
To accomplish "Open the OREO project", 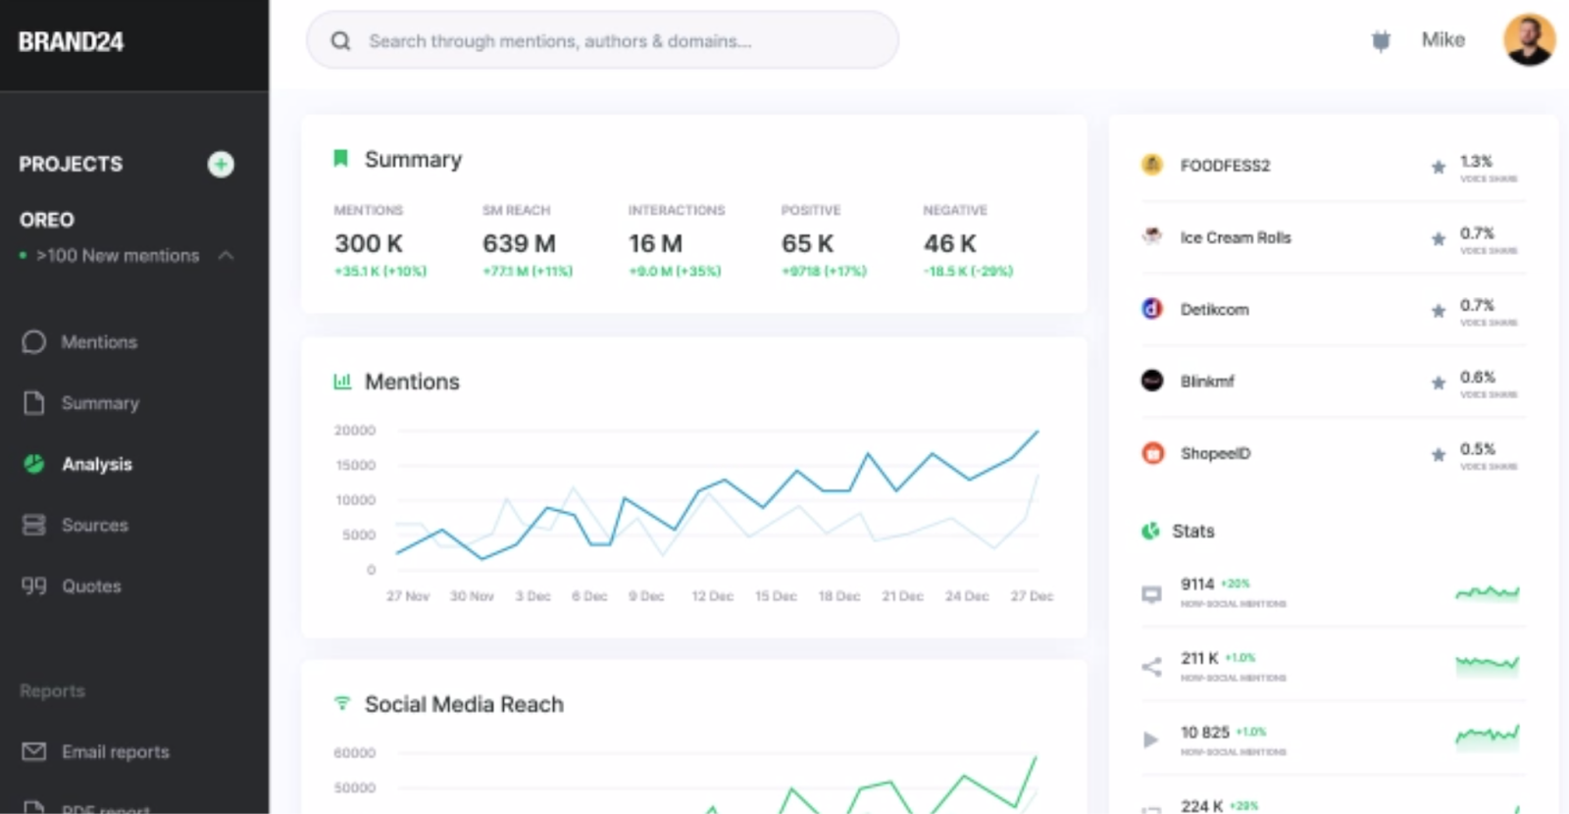I will coord(47,220).
